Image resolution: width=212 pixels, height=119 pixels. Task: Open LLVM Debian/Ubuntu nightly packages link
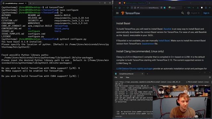[x=134, y=68]
